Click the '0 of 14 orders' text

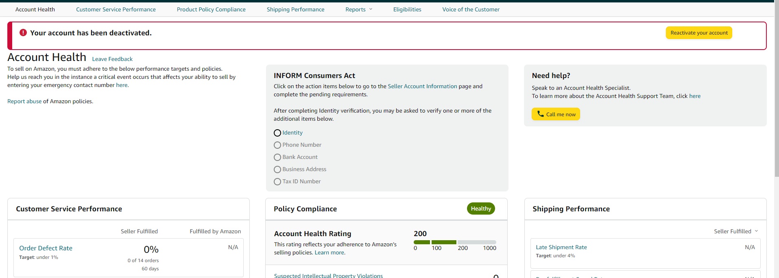pos(143,261)
